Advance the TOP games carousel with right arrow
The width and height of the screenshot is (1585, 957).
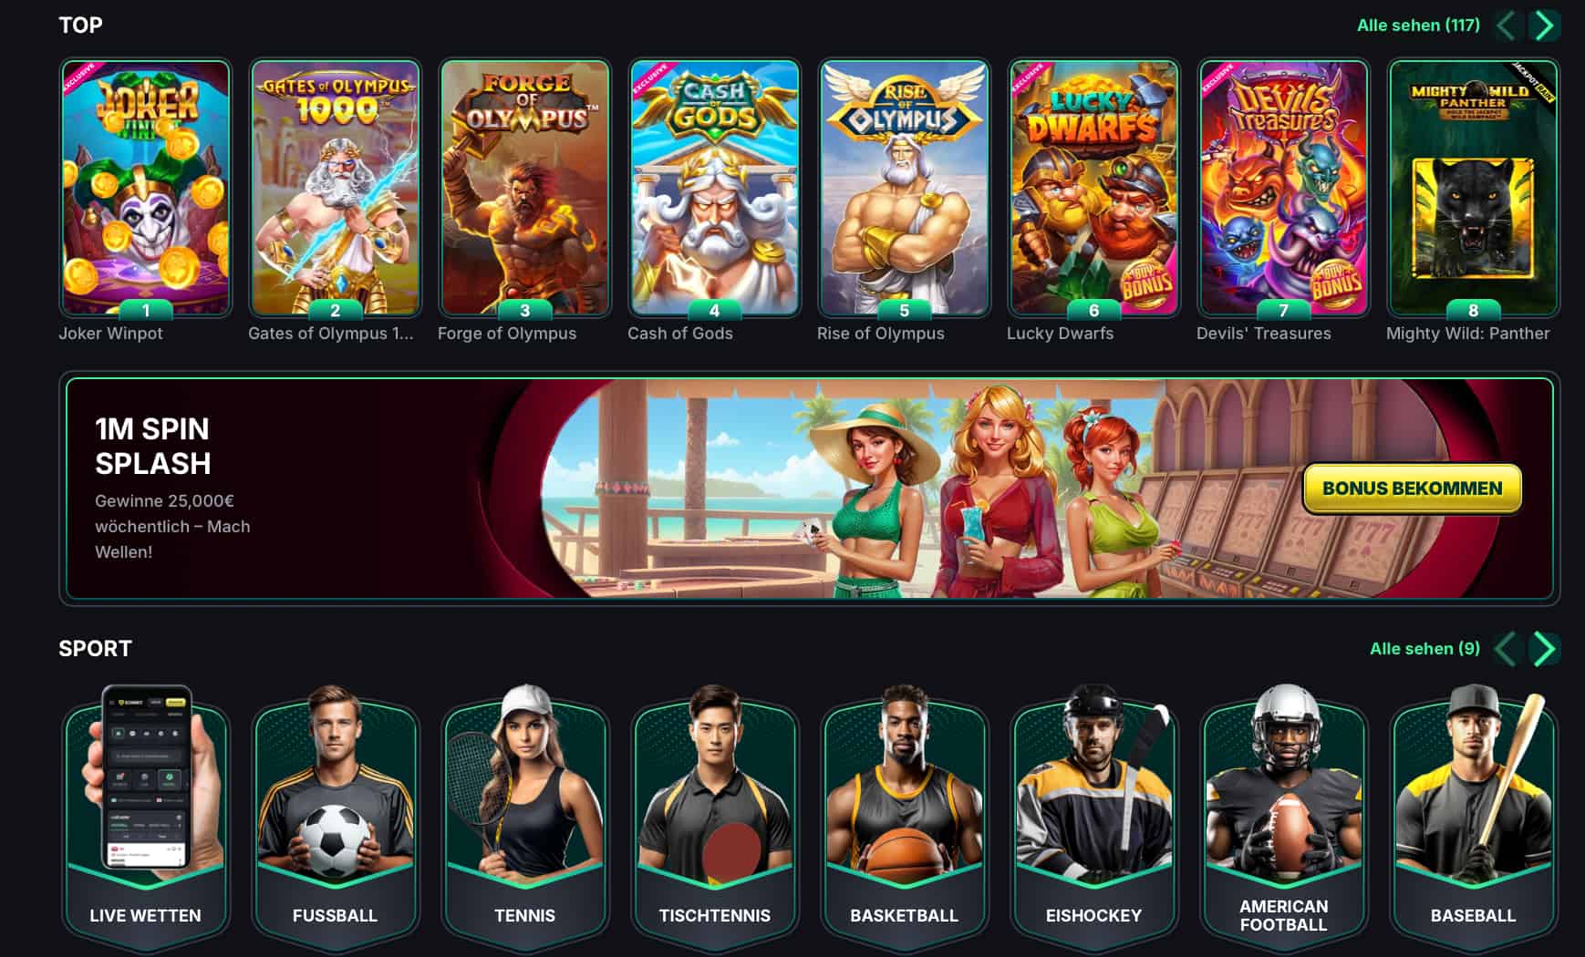coord(1544,26)
